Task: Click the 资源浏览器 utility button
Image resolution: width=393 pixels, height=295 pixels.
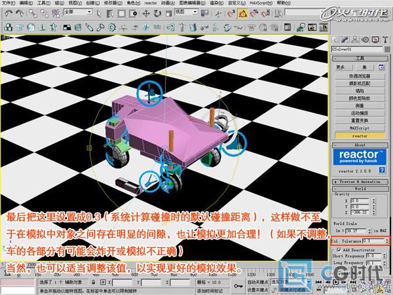Action: coord(360,76)
